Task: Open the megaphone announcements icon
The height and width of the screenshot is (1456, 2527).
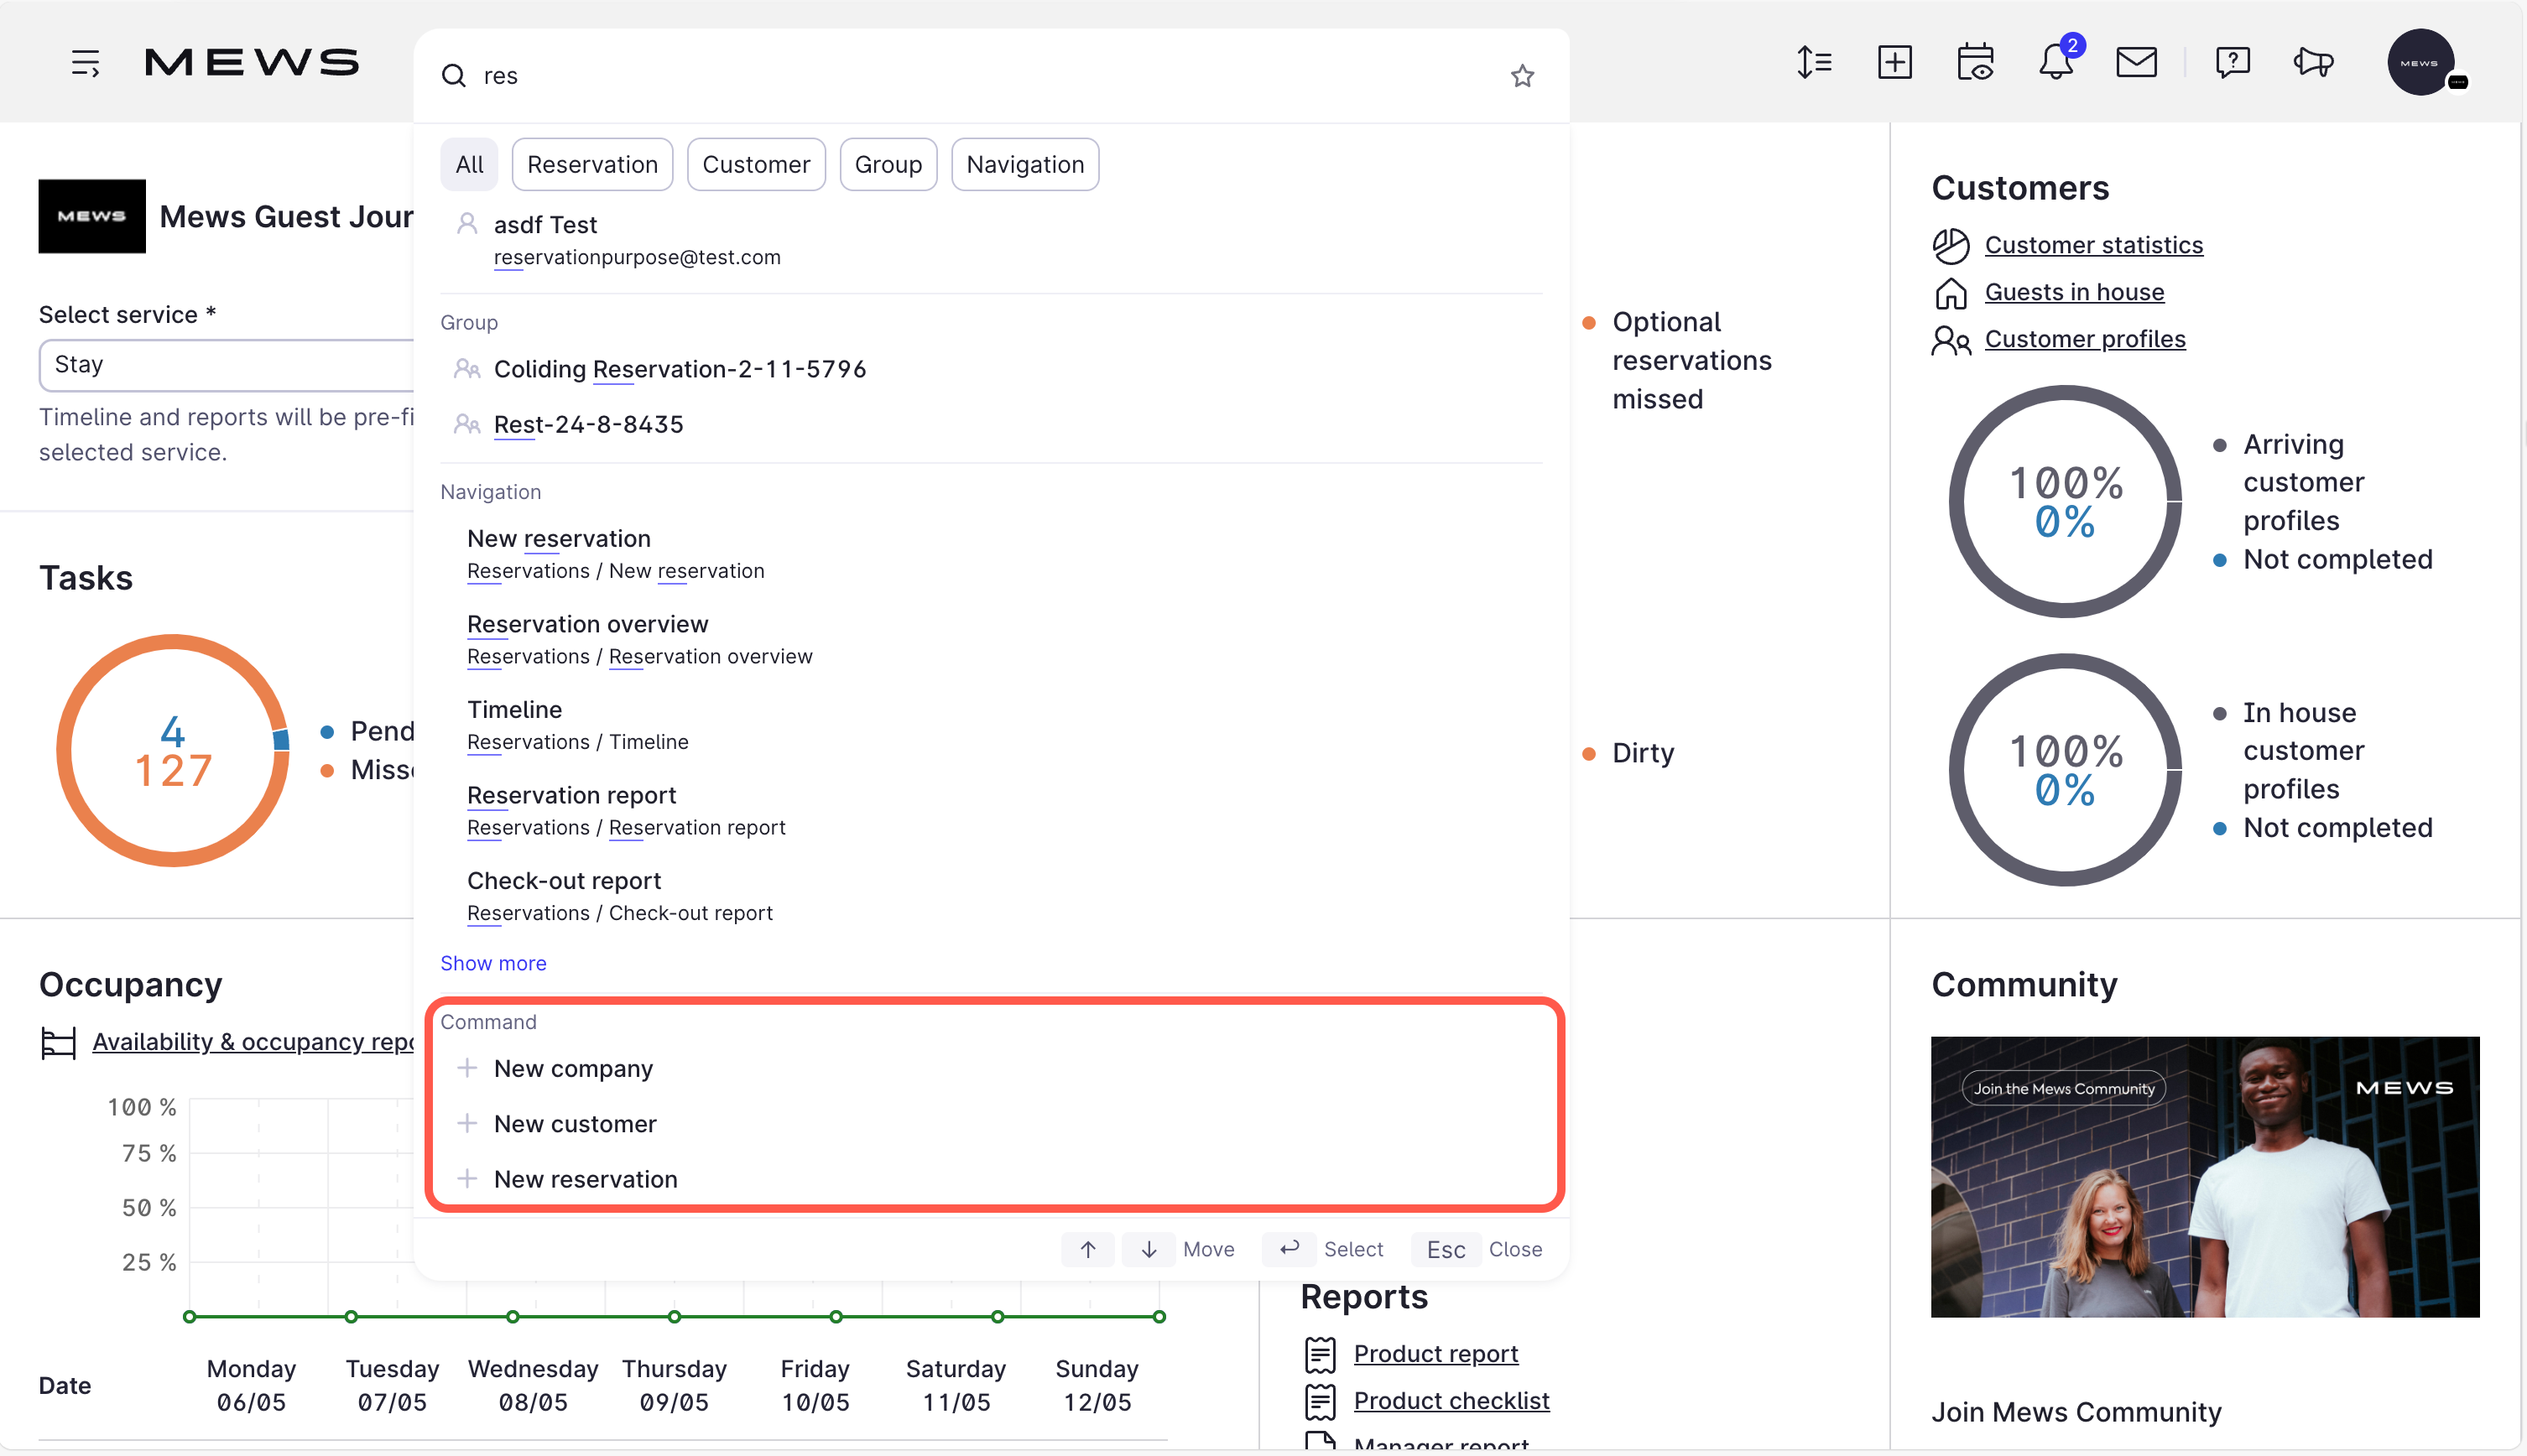Action: coord(2313,63)
